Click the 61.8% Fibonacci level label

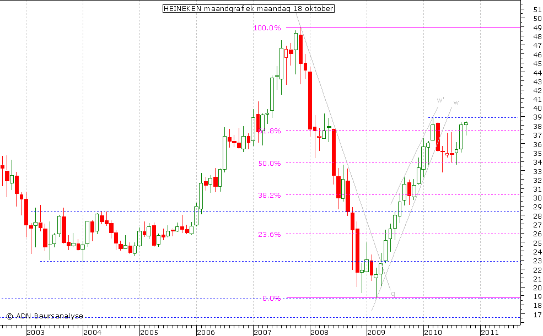pyautogui.click(x=270, y=131)
